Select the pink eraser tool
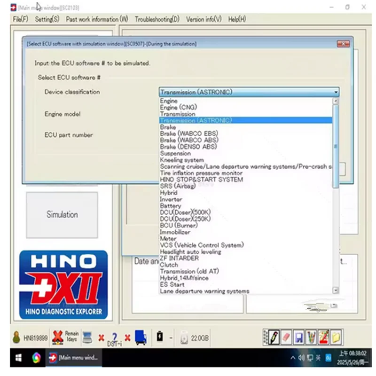Viewport: 376px width, 376px height. coord(286,337)
